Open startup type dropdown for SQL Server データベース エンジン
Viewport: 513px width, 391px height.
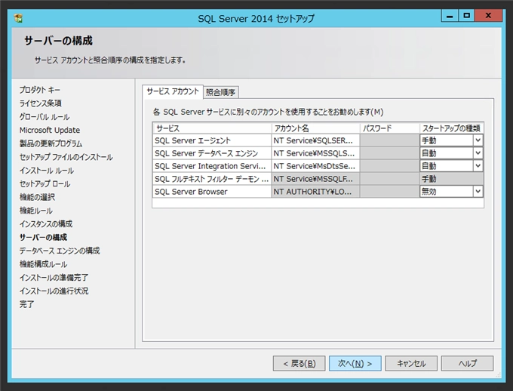pos(478,153)
